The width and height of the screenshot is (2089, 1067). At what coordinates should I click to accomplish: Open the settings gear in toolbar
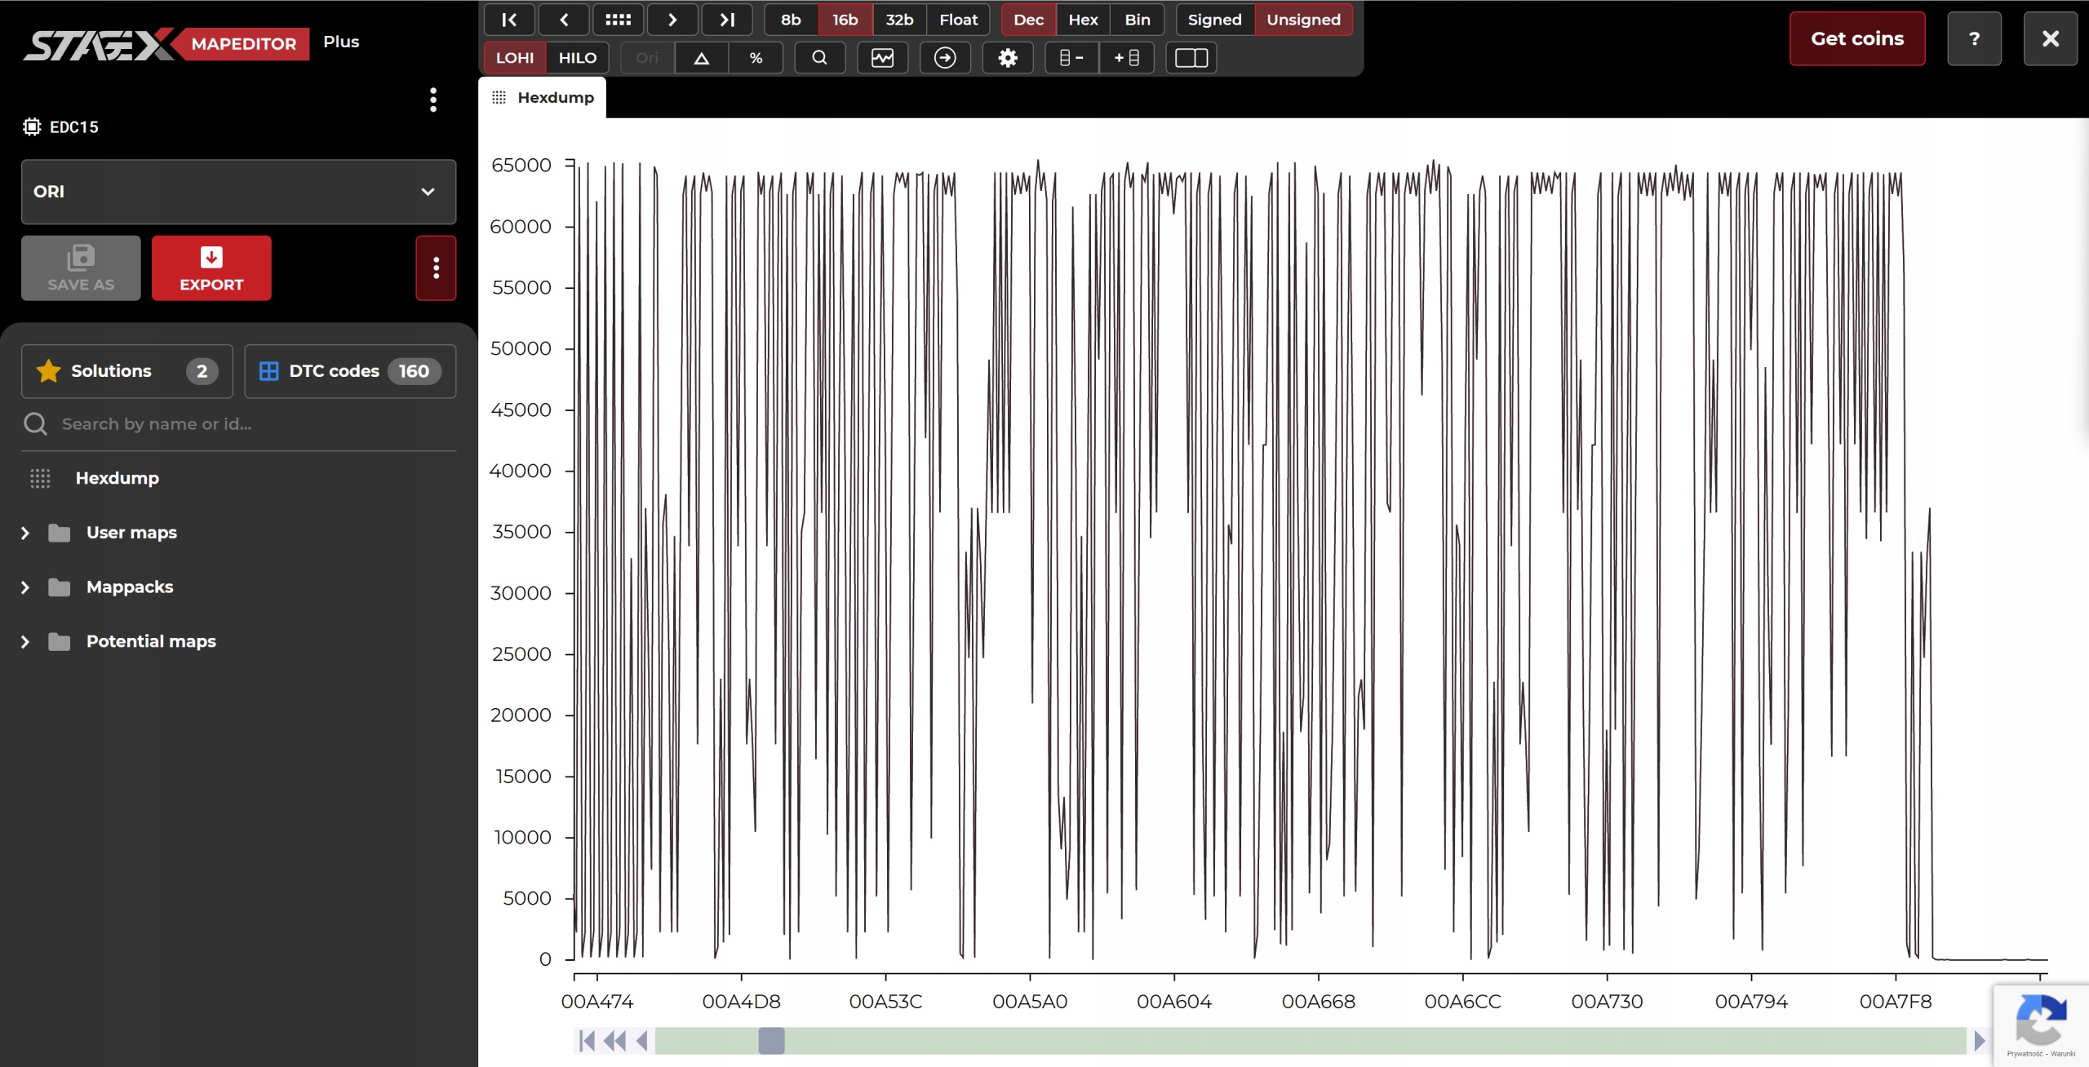[1008, 58]
